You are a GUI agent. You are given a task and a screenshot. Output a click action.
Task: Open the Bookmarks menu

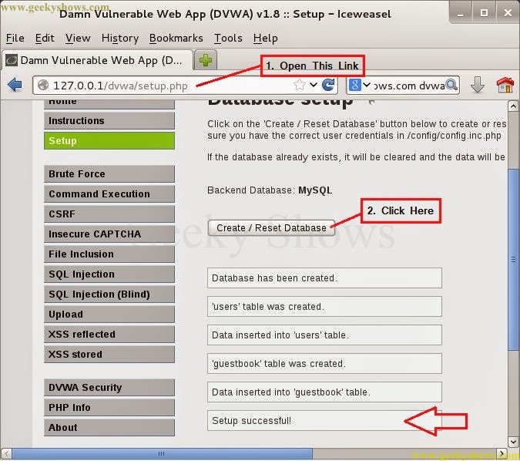[x=176, y=38]
